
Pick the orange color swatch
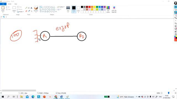coord(92,7)
